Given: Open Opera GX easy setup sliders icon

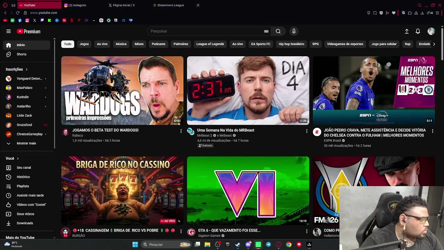Looking at the screenshot, I should coord(437,13).
